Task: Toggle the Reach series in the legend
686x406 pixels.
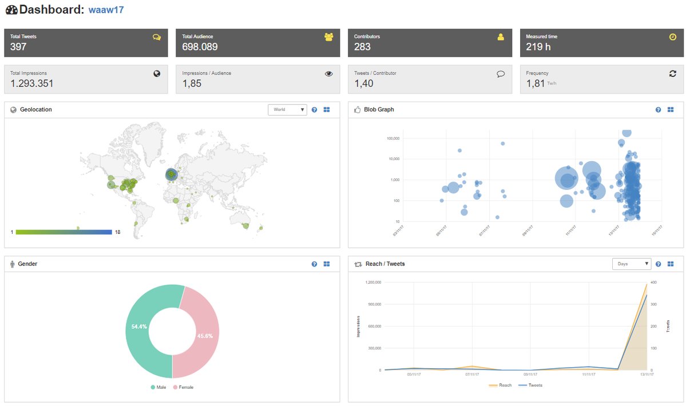Action: pos(501,385)
